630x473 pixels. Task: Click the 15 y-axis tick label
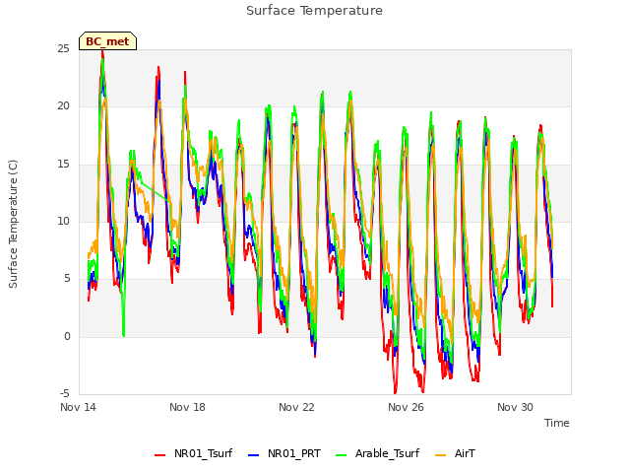[63, 165]
